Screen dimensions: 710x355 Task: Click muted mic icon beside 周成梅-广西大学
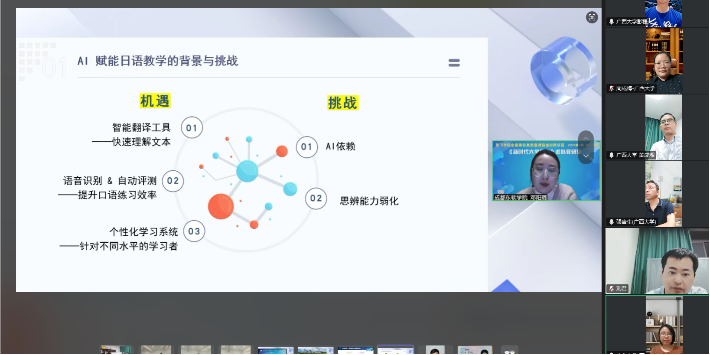pyautogui.click(x=611, y=88)
